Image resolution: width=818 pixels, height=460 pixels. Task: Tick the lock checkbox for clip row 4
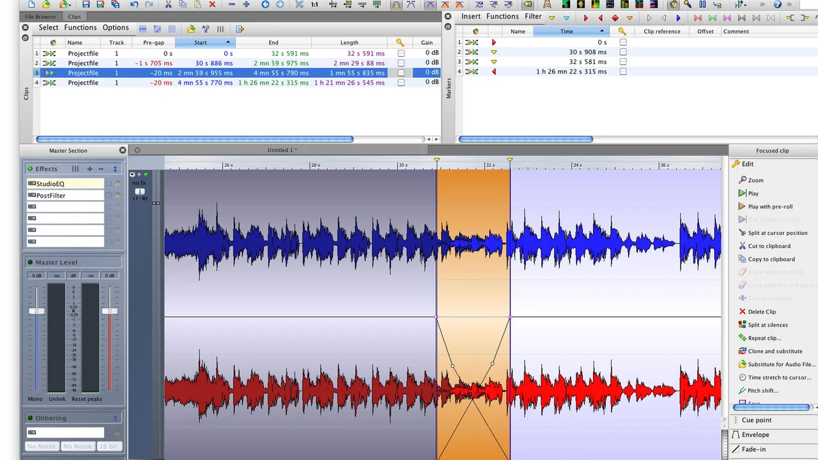(x=401, y=83)
